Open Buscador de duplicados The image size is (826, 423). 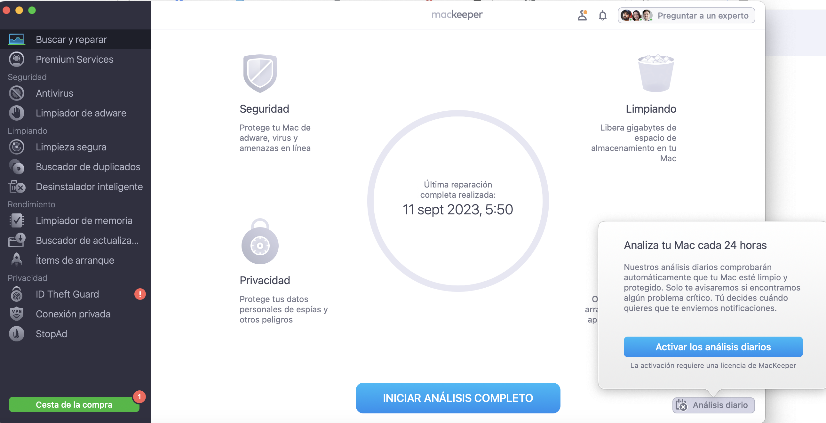(88, 167)
